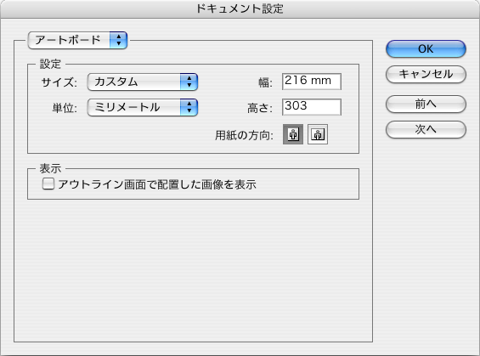Viewport: 480px width, 356px height.
Task: Click the キャンセル button
Action: 426,74
